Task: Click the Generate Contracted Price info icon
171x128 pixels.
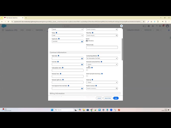Action: point(102,62)
